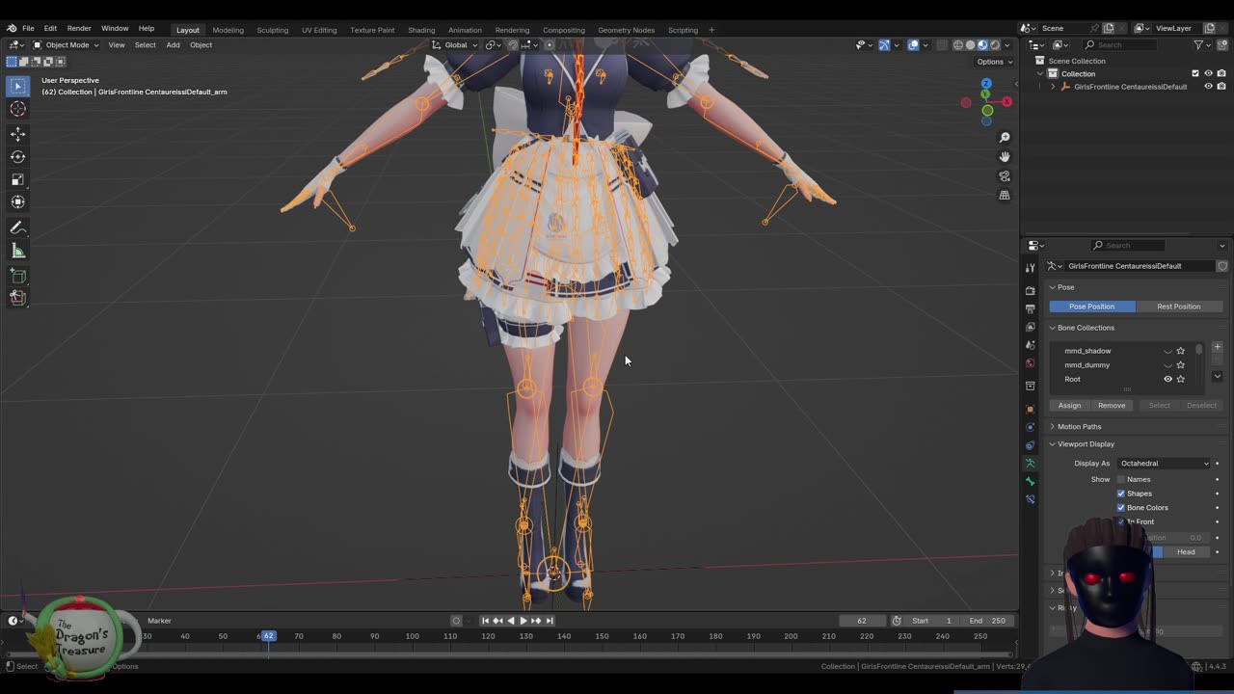Hide GirlsFrontline CentaureissiDefault in viewport
The width and height of the screenshot is (1234, 694).
point(1208,87)
